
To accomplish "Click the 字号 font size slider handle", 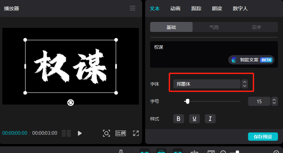I will [x=188, y=102].
